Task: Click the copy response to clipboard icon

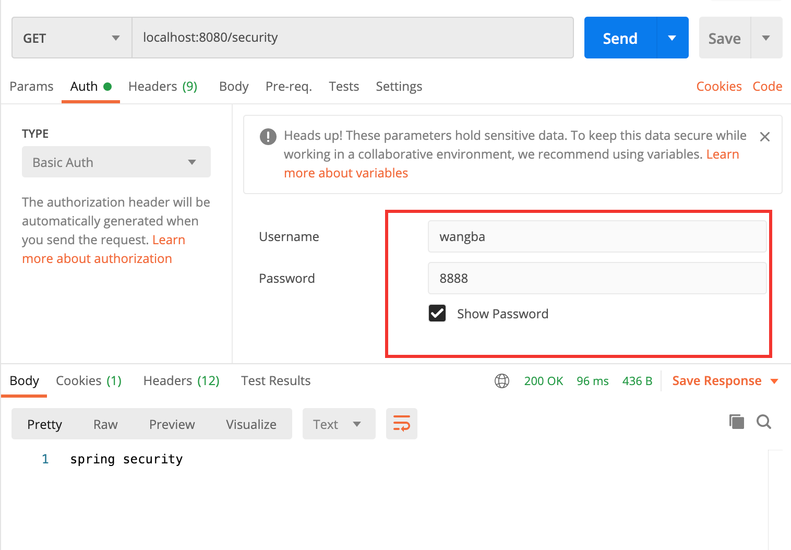Action: pyautogui.click(x=736, y=422)
